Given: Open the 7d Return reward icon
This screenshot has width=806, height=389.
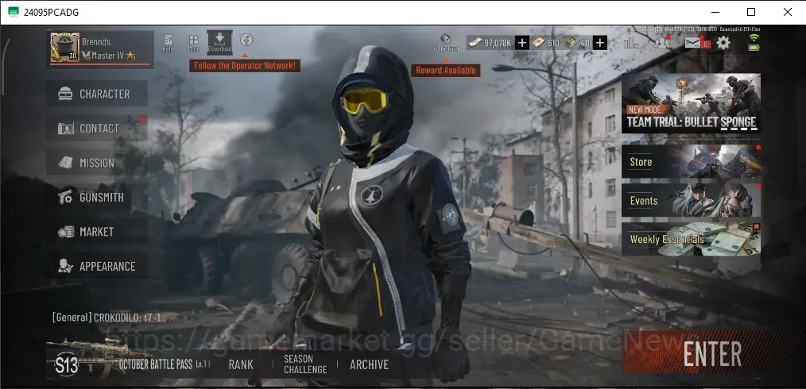Looking at the screenshot, I should 445,42.
